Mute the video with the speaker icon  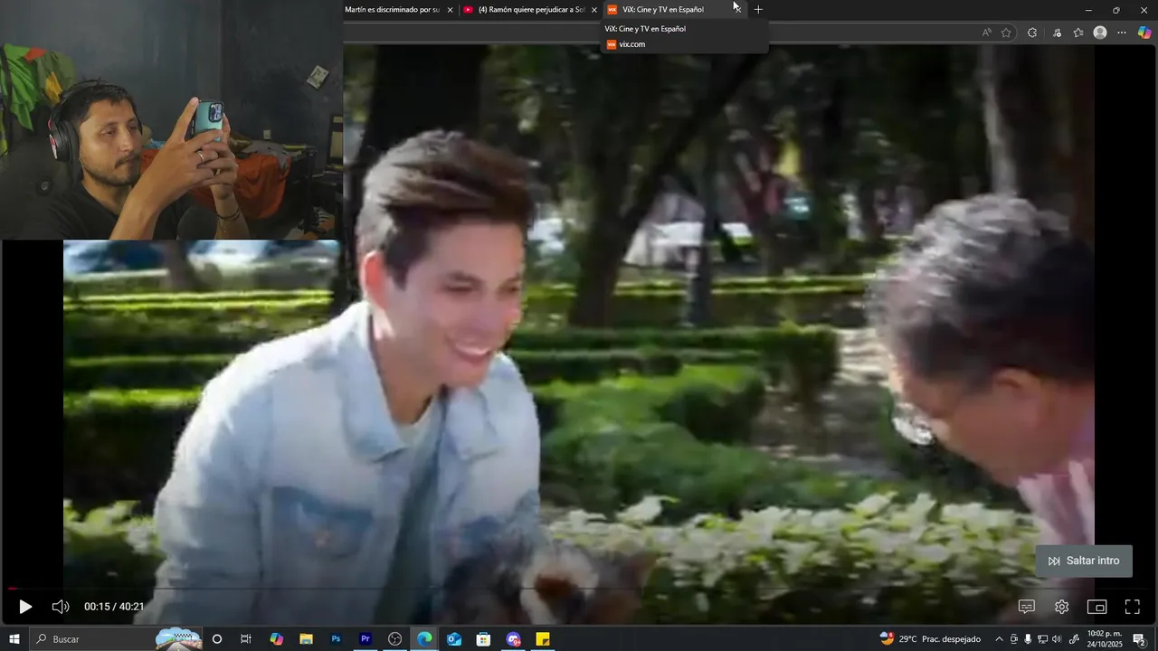pos(61,607)
